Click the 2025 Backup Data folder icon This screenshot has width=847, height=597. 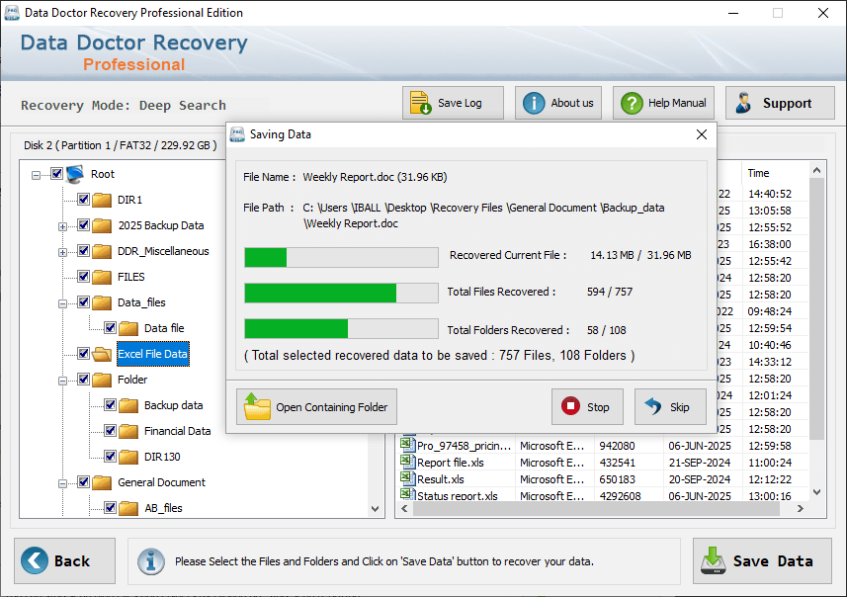(102, 225)
